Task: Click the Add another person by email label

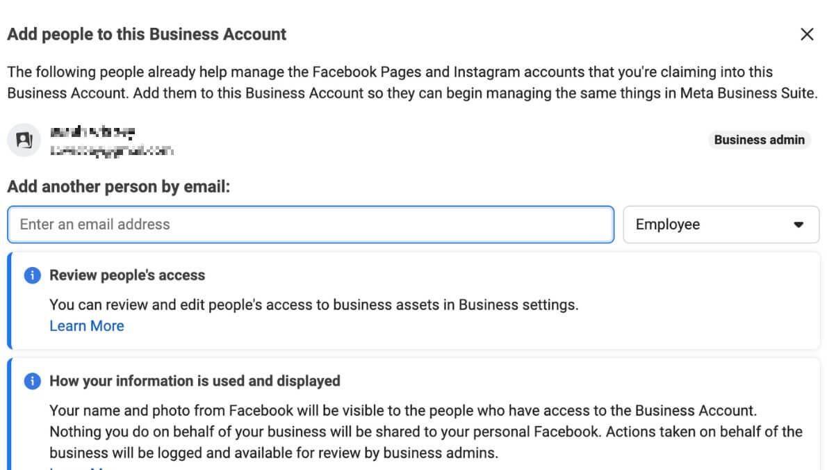Action: 118,187
